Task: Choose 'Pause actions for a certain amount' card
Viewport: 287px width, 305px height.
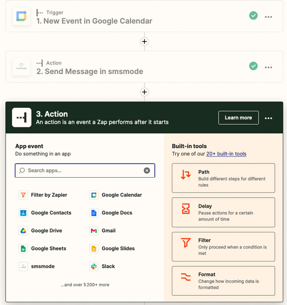Action: 224,212
